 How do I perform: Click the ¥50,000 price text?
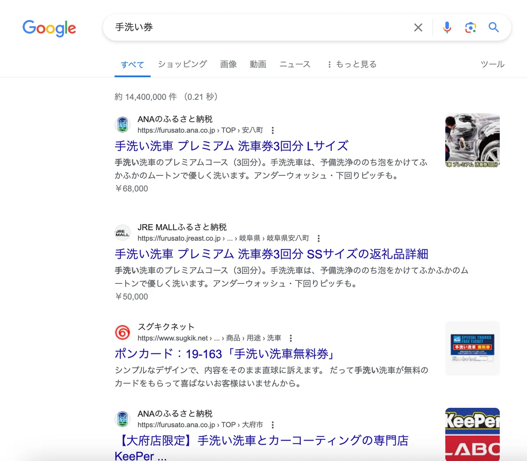pyautogui.click(x=131, y=297)
